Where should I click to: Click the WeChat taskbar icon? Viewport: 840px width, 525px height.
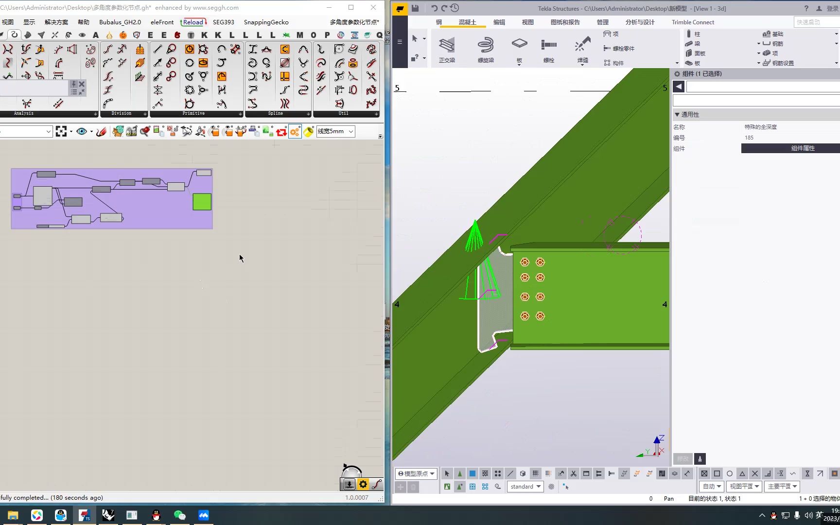point(179,515)
